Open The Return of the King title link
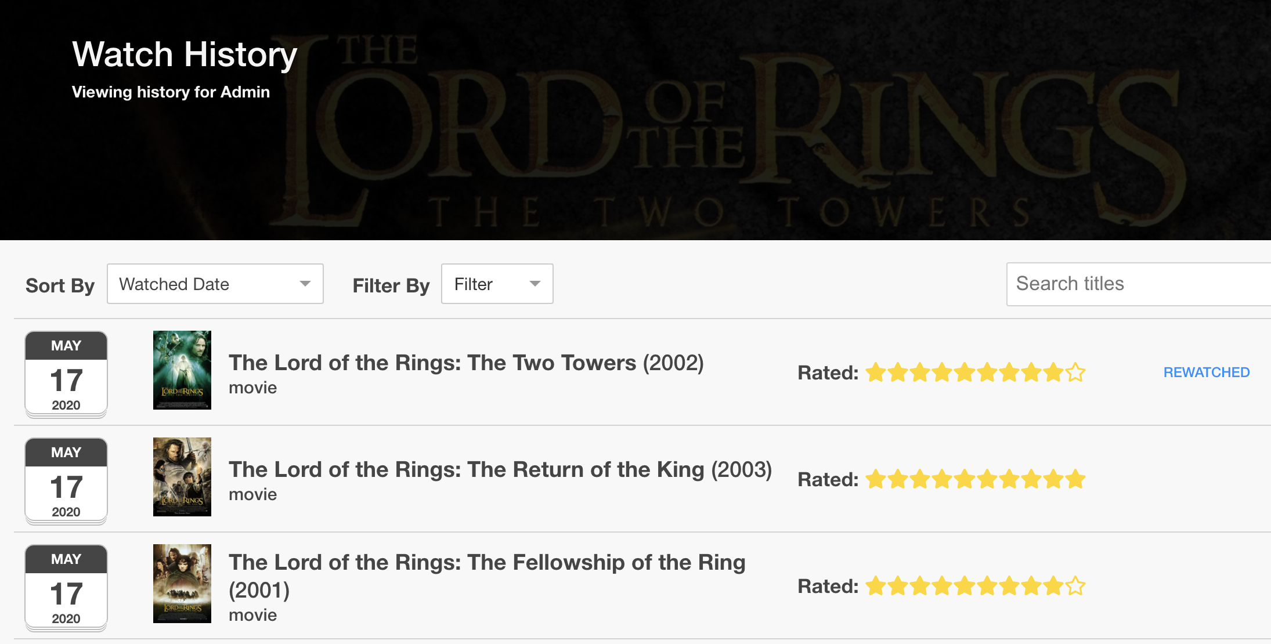Screen dimensions: 1271x644 500,470
